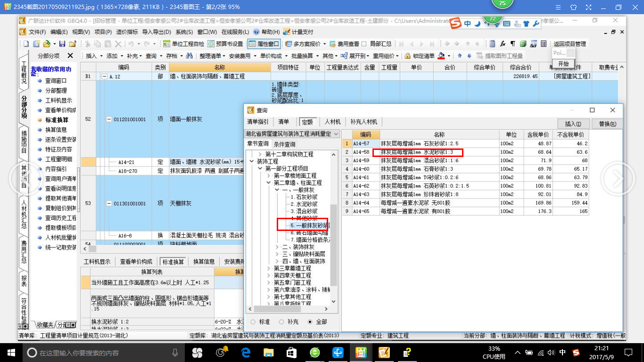
Task: Open the 湖北省房屋建筑与装饰工程 quota library dropdown
Action: pyautogui.click(x=292, y=134)
